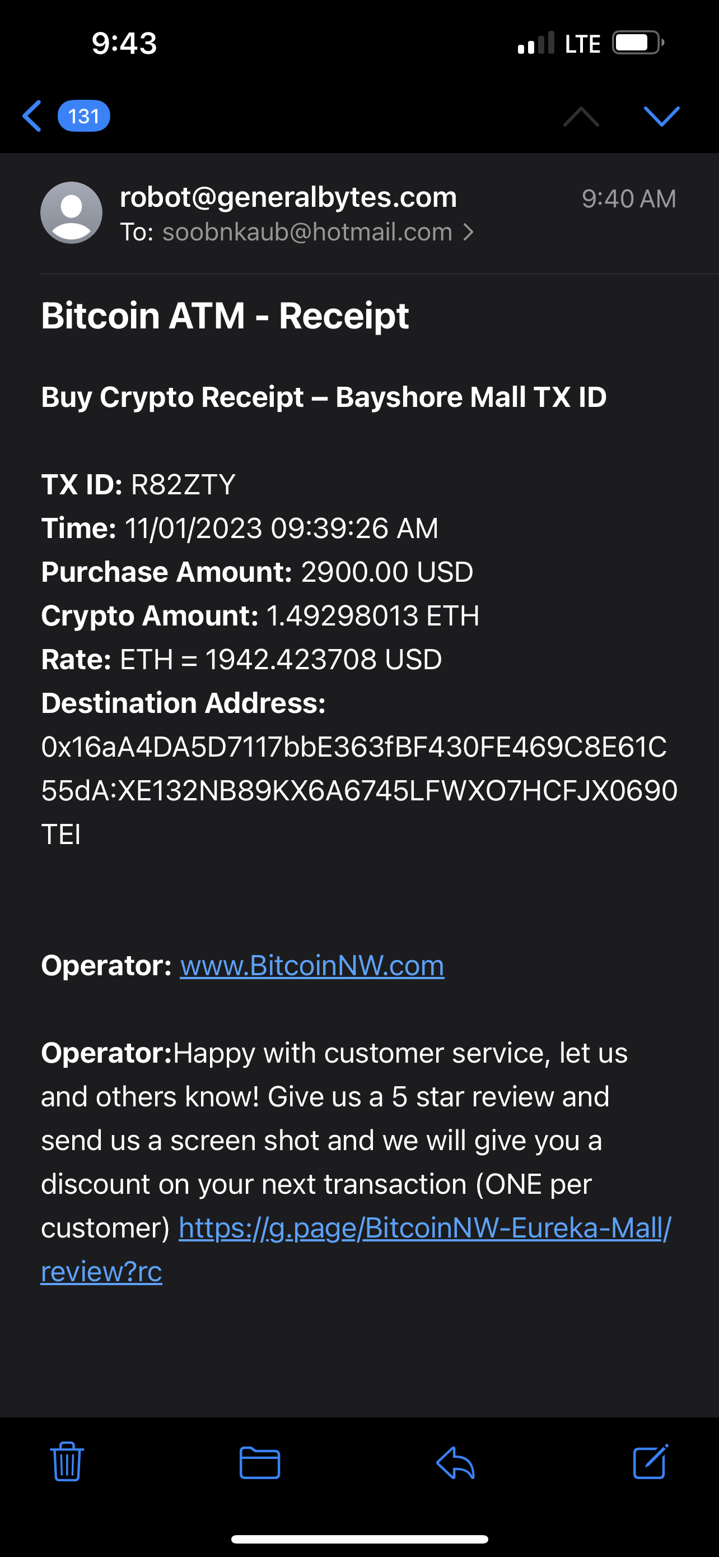Tap the home indicator bar
Image resolution: width=719 pixels, height=1557 pixels.
tap(359, 1540)
